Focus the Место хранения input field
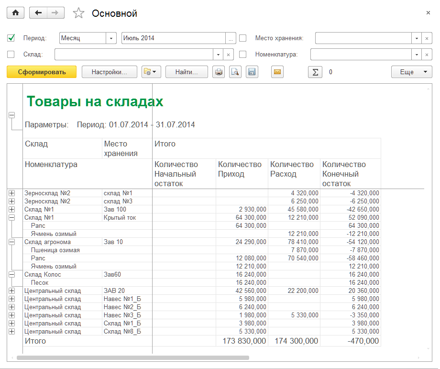440x369 pixels. click(x=363, y=38)
